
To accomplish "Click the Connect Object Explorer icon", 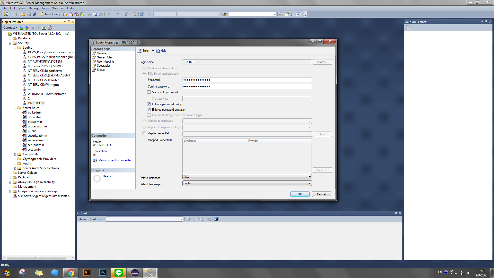I will [21, 28].
